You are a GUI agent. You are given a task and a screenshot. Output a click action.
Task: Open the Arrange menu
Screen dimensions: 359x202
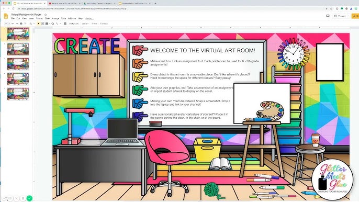point(55,18)
